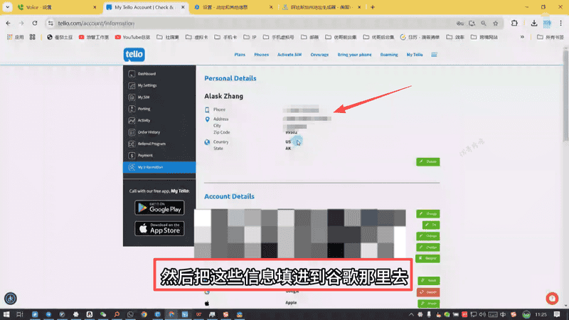Reload the page
The width and height of the screenshot is (569, 320).
(35, 23)
